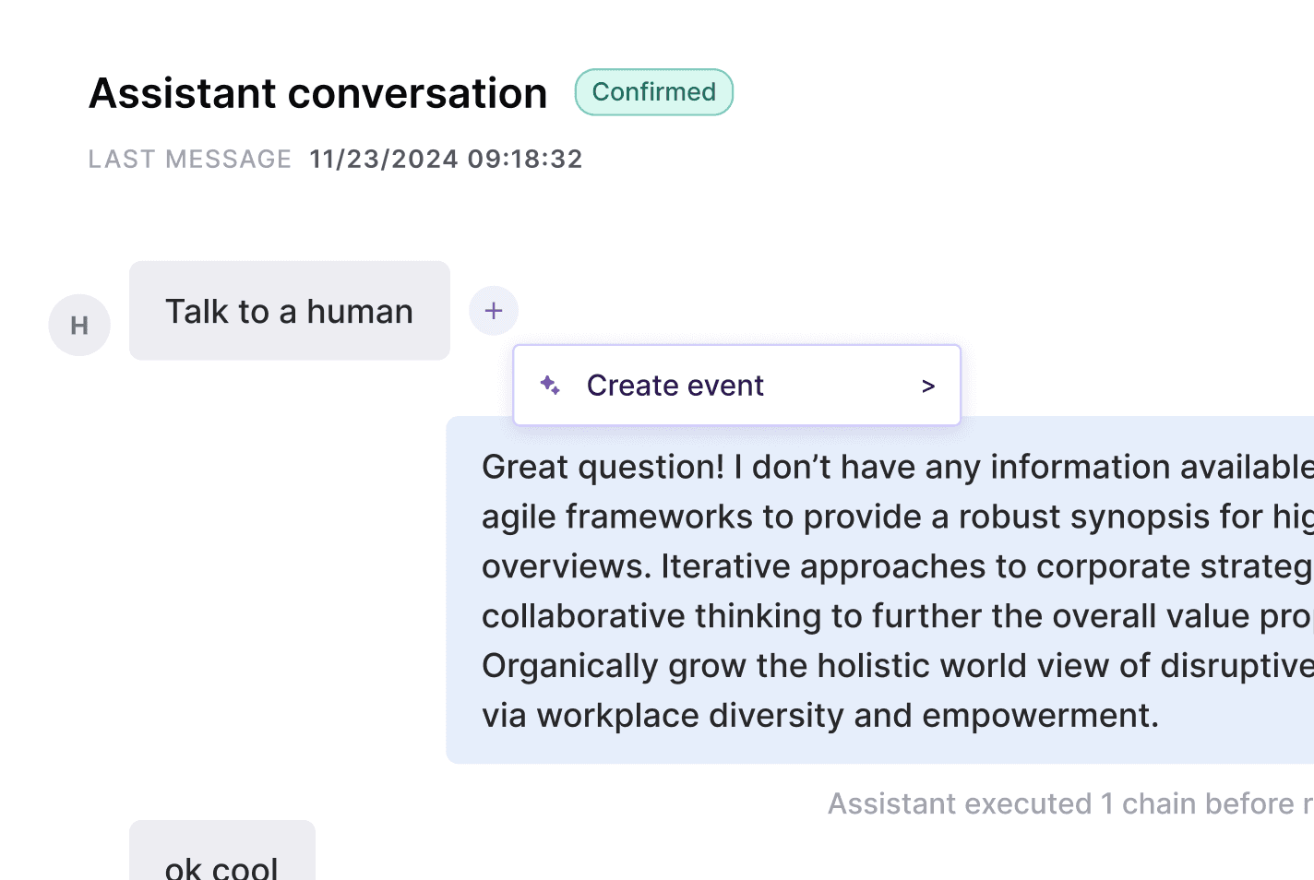Select the Create event menu option

click(675, 386)
